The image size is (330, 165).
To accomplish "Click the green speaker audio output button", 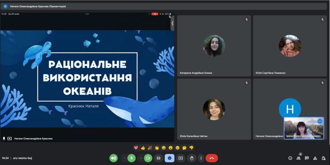I will [113, 158].
